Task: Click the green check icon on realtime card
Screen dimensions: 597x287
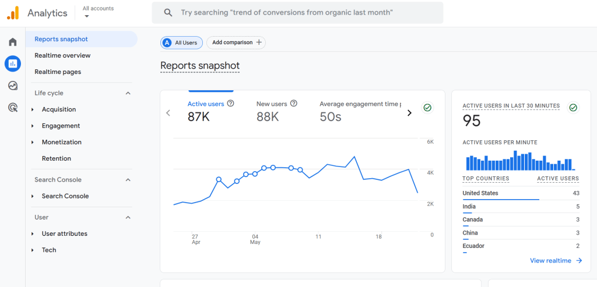Action: [x=573, y=108]
